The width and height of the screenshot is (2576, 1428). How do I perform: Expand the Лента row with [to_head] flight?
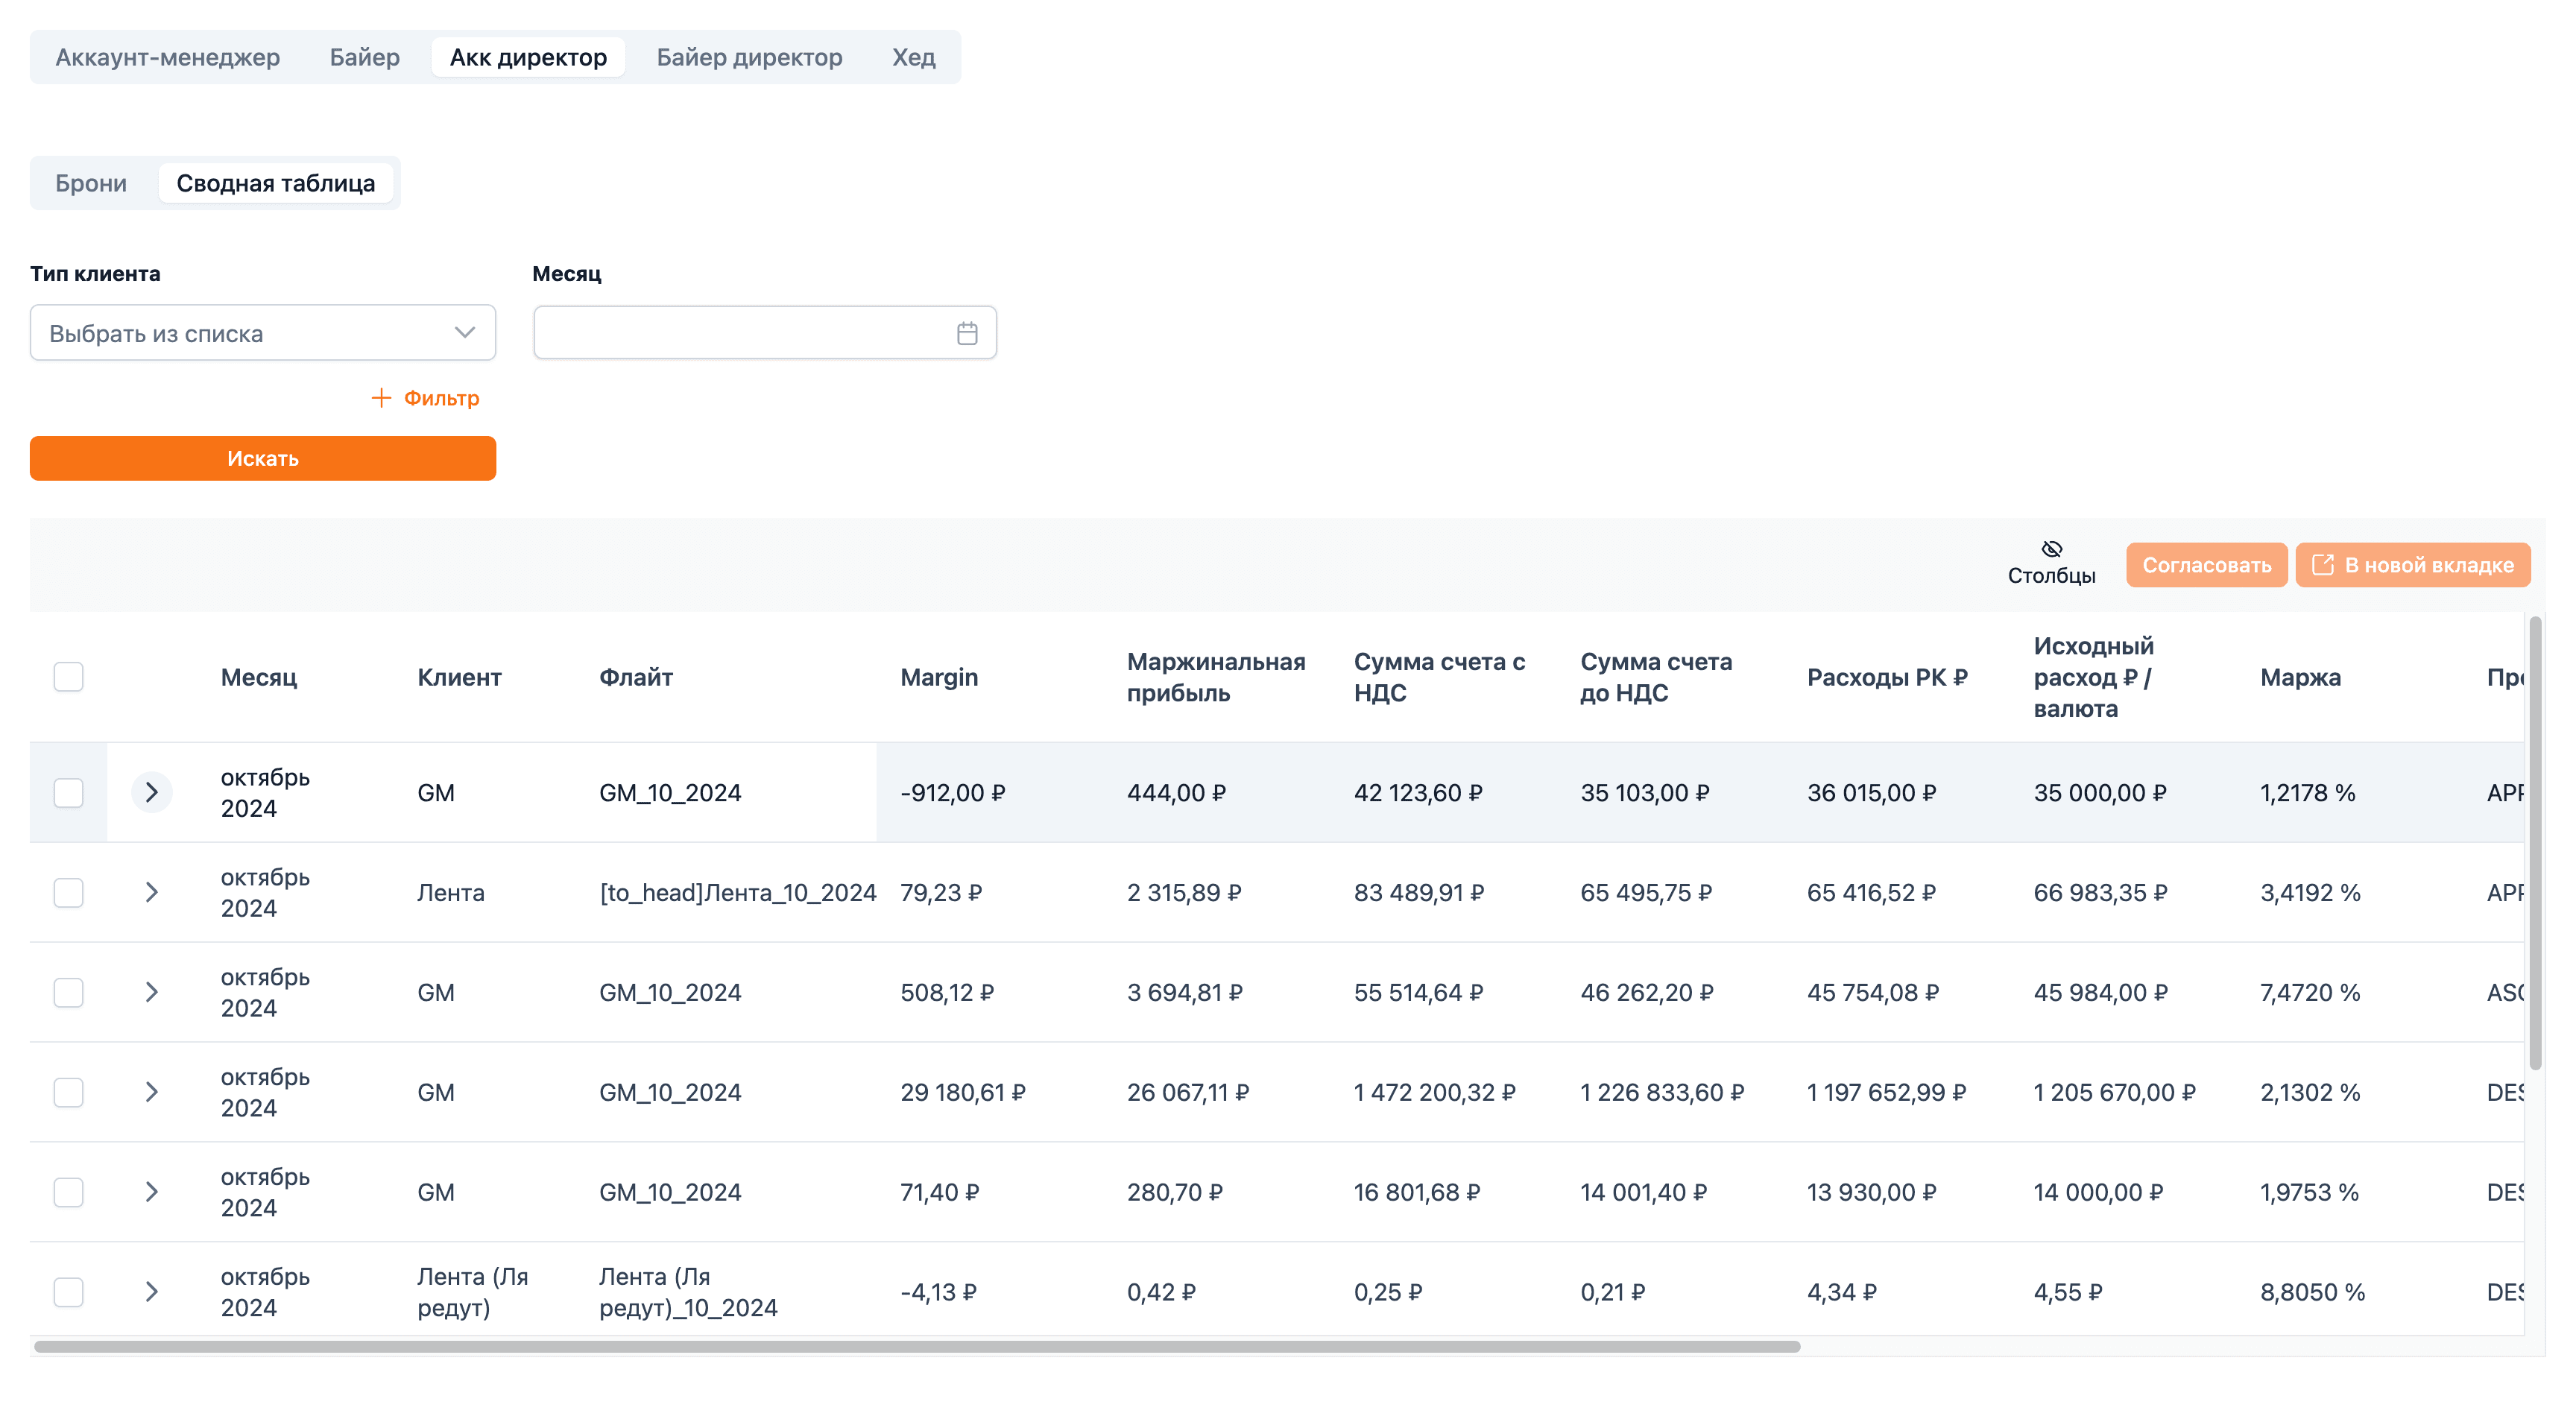click(152, 892)
